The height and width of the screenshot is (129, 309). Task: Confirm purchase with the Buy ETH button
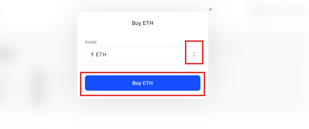coord(143,83)
